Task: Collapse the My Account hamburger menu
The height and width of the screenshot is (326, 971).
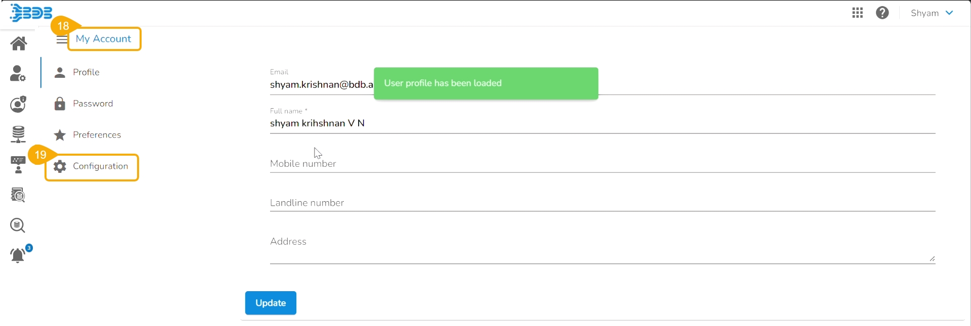Action: (61, 40)
